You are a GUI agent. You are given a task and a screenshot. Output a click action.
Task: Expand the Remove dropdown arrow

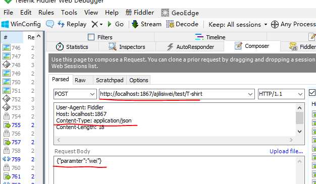pyautogui.click(x=101, y=25)
